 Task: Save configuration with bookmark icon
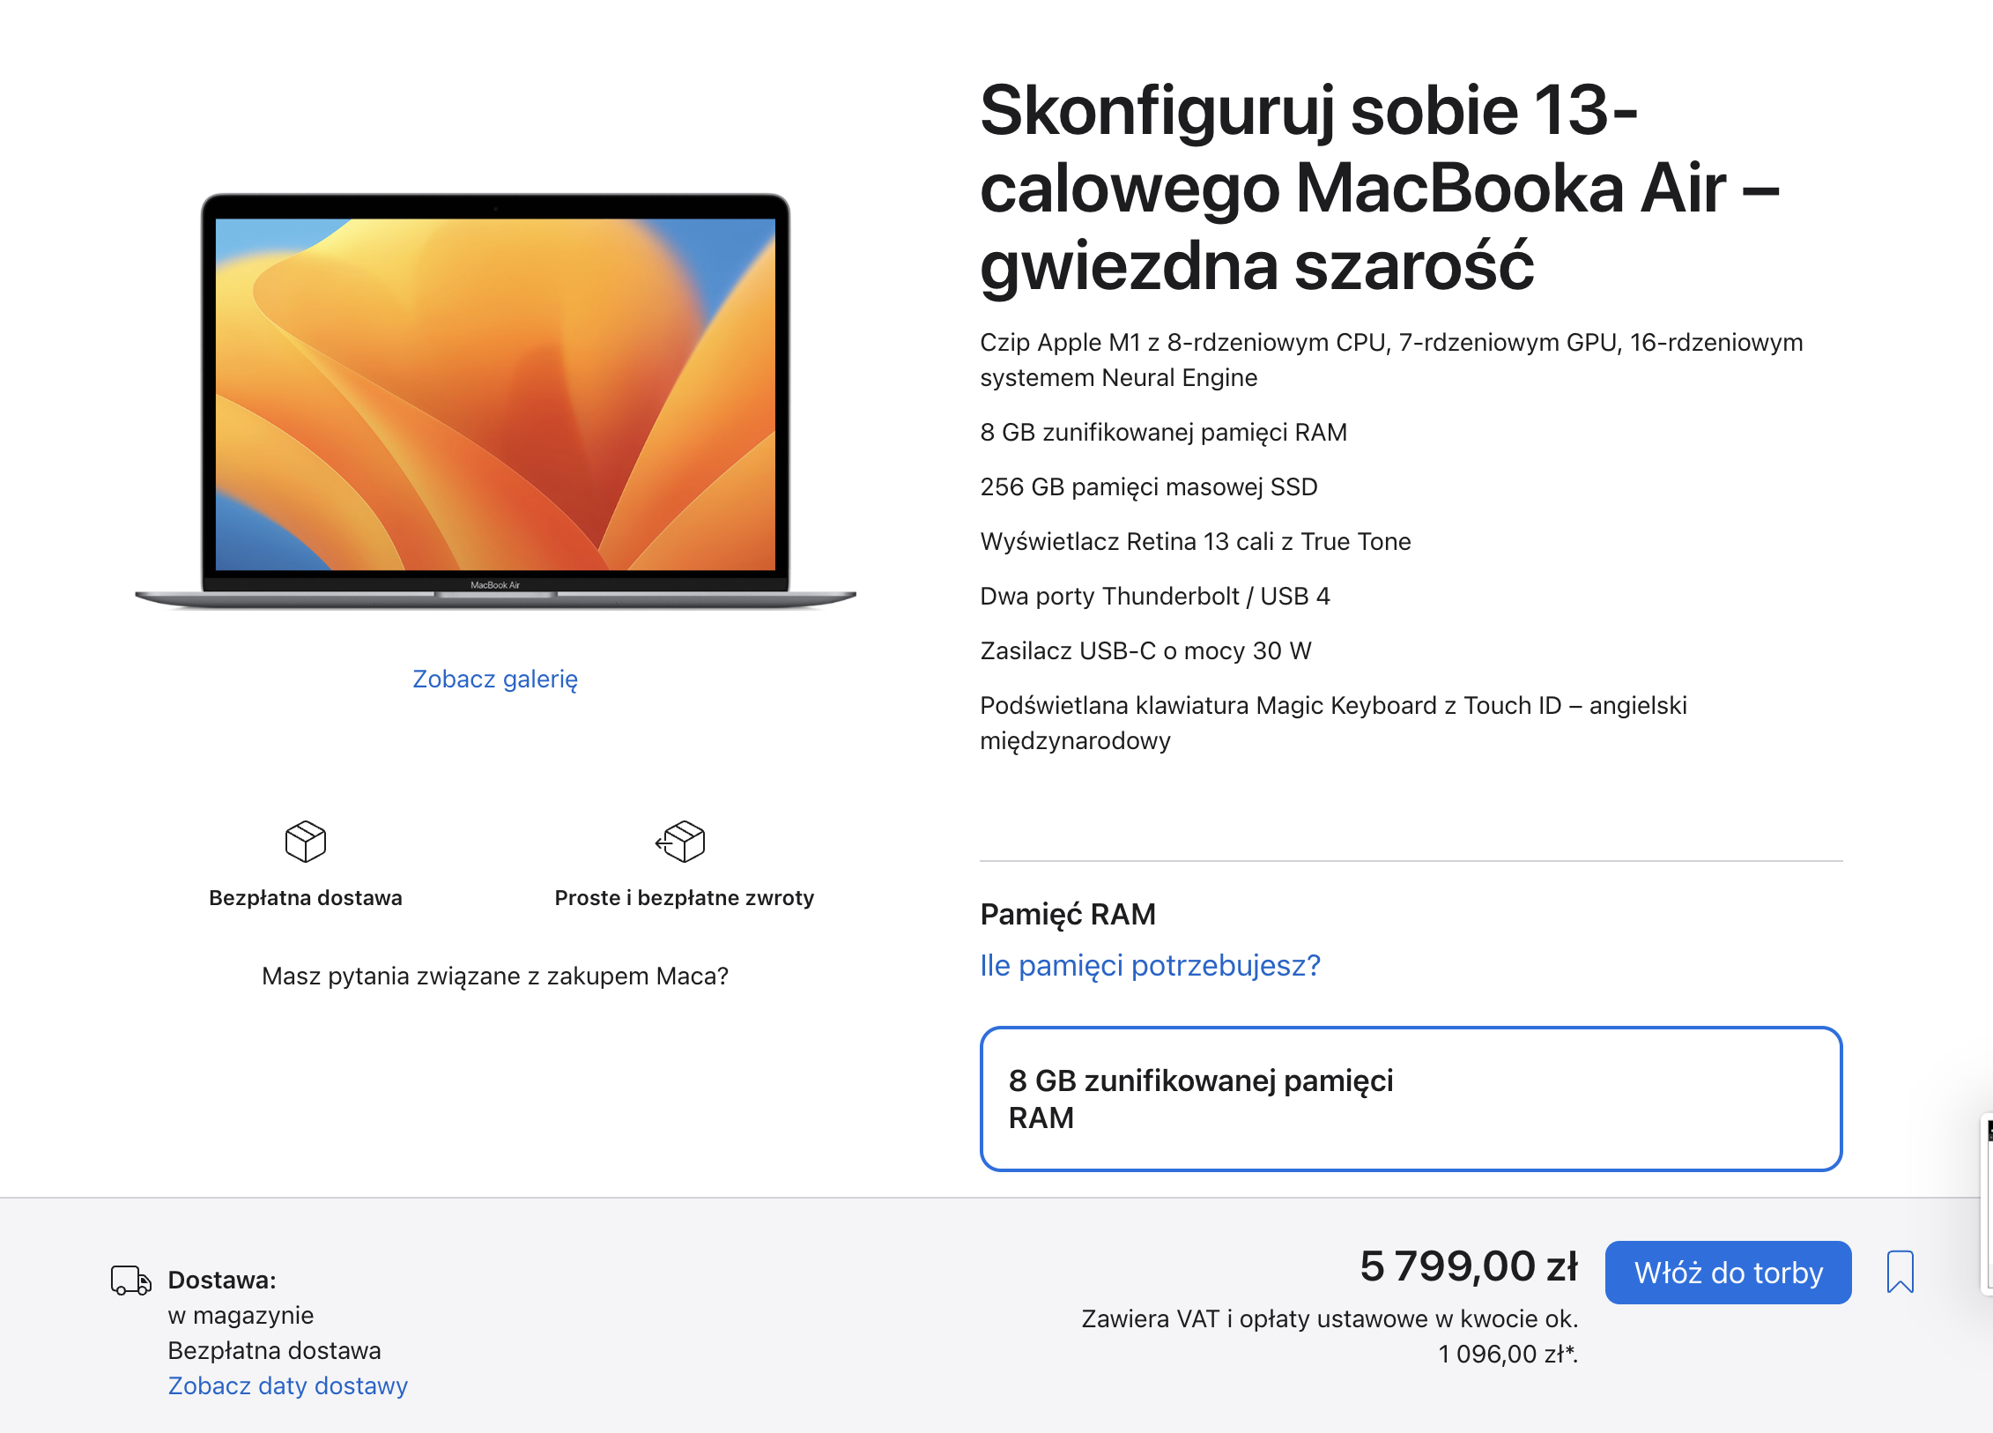1900,1272
